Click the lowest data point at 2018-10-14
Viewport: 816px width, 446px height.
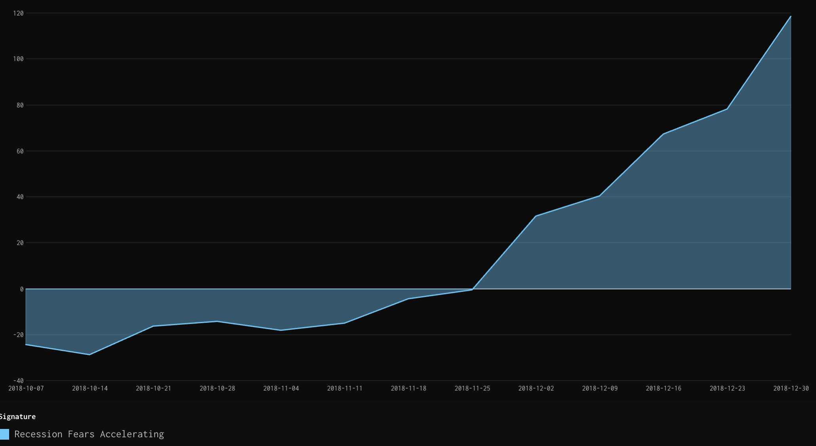[x=89, y=355]
